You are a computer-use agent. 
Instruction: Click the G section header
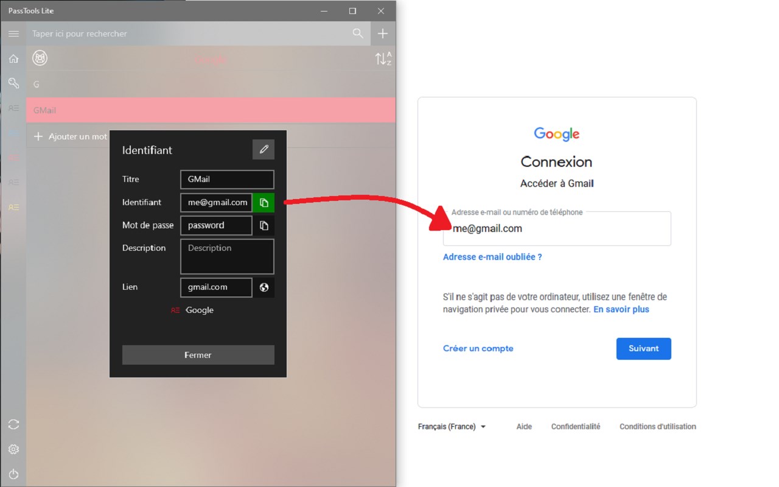click(x=211, y=85)
